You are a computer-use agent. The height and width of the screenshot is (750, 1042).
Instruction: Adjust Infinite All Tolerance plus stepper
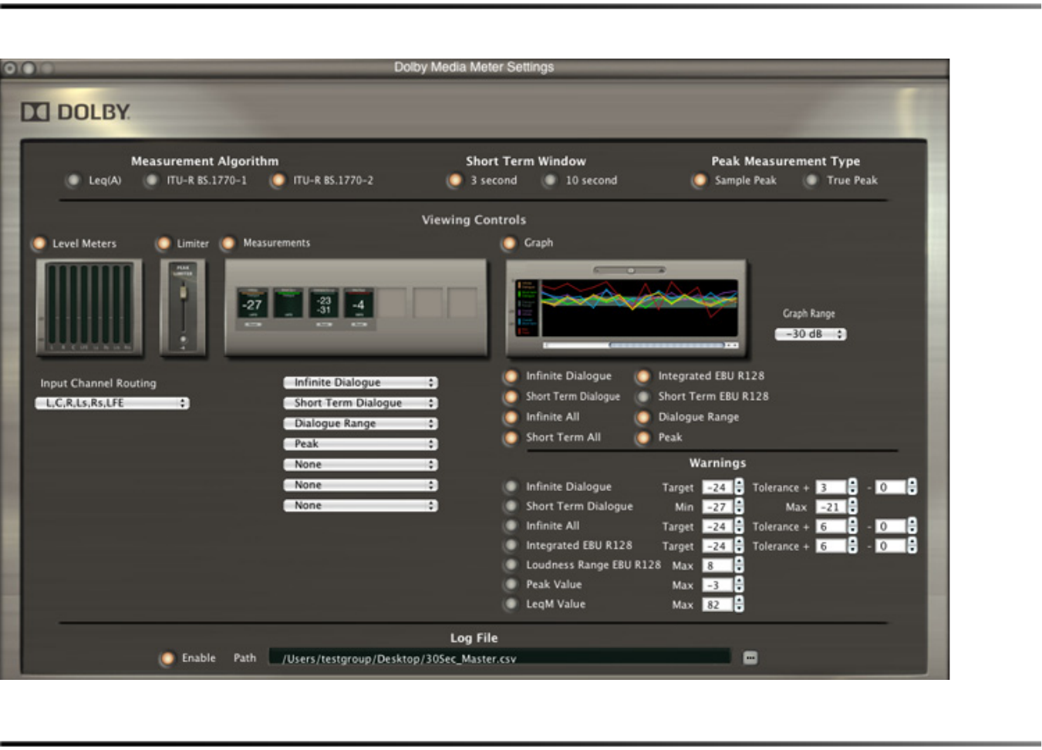pyautogui.click(x=852, y=526)
